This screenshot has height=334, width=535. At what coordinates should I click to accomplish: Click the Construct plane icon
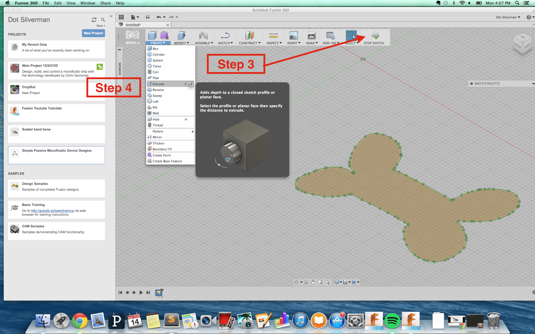[250, 35]
